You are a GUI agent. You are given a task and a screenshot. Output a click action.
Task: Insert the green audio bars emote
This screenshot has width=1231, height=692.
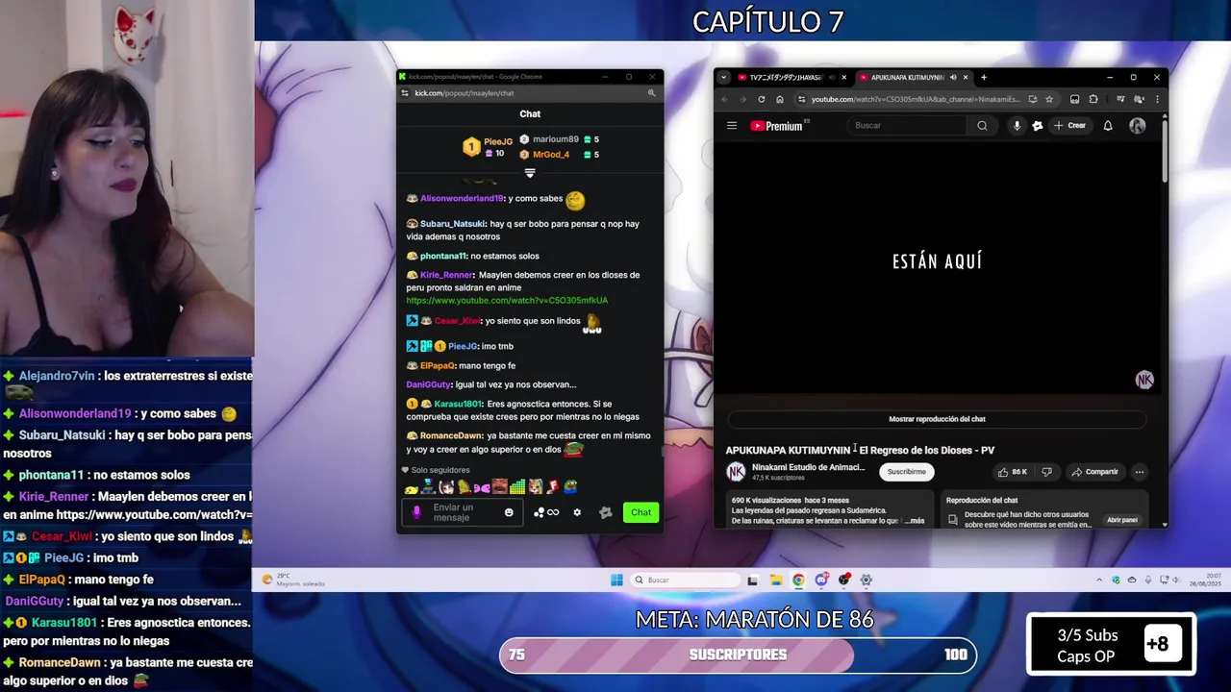(517, 486)
